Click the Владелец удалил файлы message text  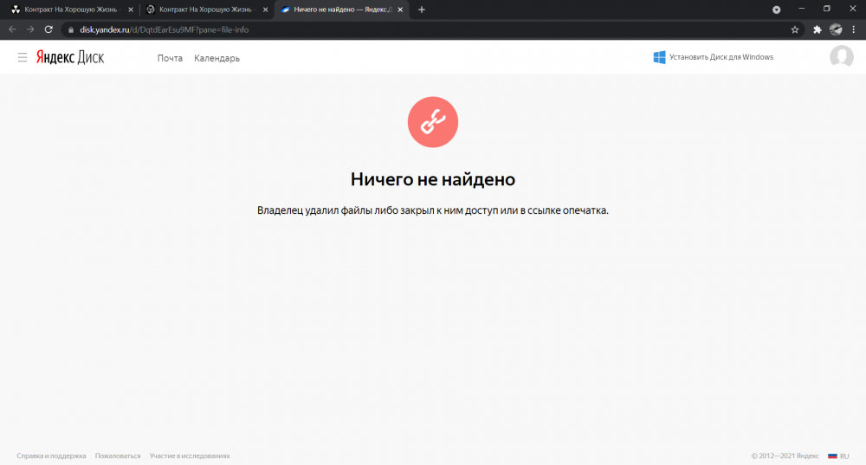(433, 210)
